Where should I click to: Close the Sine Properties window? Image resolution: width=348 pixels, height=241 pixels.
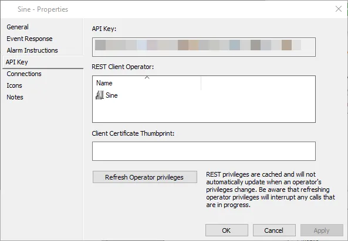tap(339, 9)
